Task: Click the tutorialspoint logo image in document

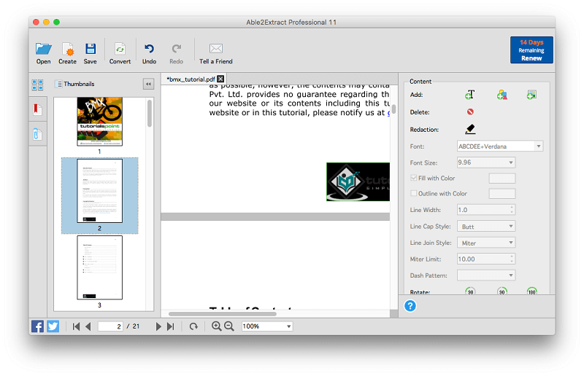Action: (358, 182)
